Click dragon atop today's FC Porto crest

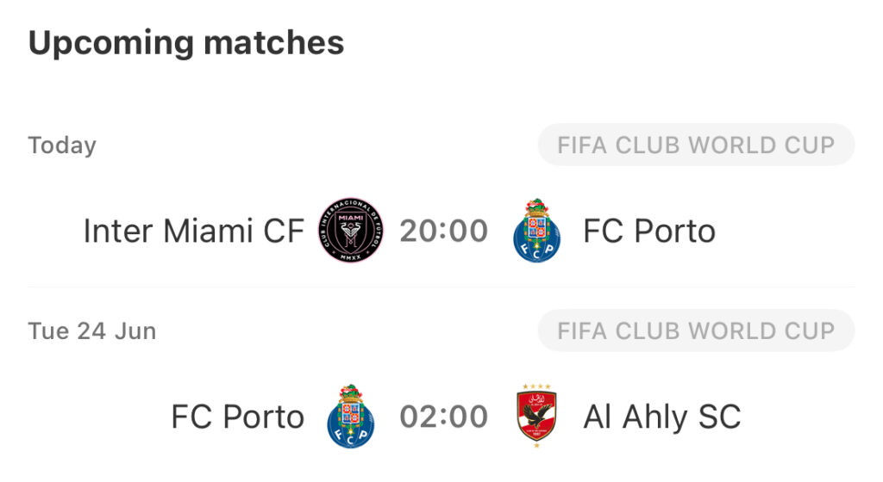point(536,207)
